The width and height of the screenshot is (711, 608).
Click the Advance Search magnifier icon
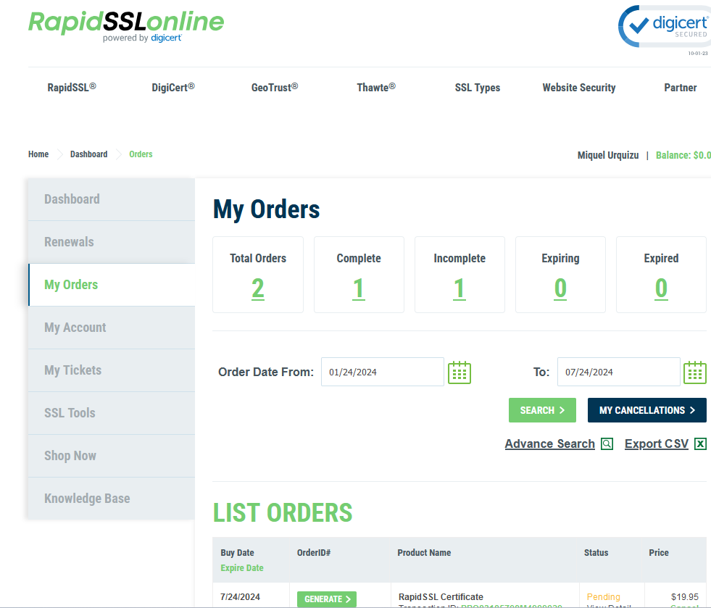(607, 444)
